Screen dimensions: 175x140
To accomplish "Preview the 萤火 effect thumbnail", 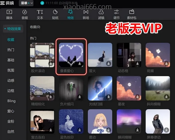I will point(100,55).
